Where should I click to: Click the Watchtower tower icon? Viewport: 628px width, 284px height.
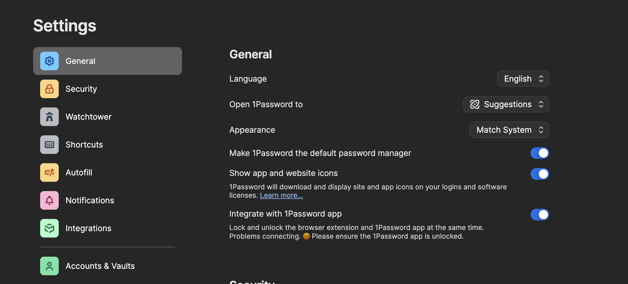[49, 117]
